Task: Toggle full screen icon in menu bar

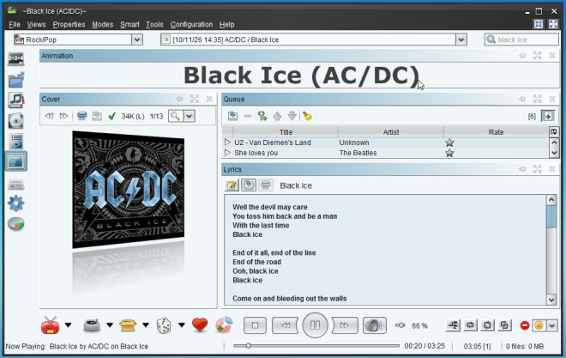Action: pos(553,24)
